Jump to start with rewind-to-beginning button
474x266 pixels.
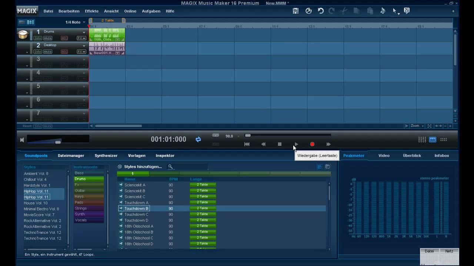(247, 144)
